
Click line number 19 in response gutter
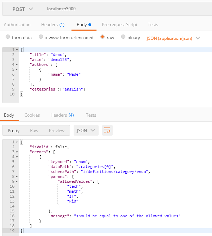[12, 231]
